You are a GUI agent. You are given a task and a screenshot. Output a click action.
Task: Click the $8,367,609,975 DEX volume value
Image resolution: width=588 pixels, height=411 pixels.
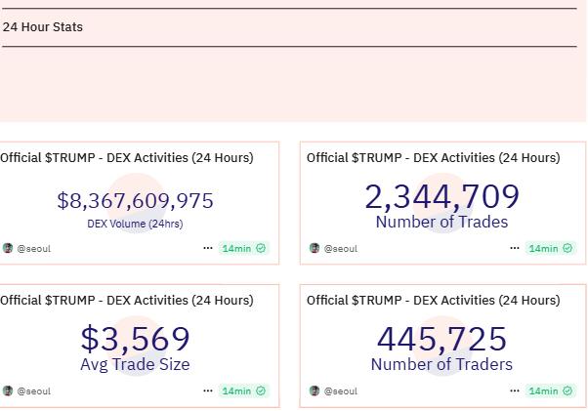point(135,200)
